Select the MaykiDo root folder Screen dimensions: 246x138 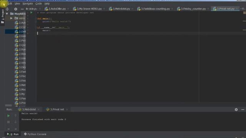(x=18, y=14)
